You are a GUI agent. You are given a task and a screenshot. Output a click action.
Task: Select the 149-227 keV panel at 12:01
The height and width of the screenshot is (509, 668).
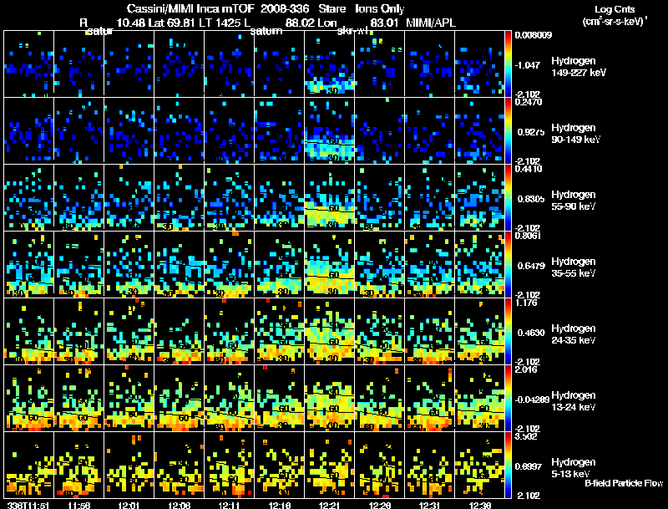pyautogui.click(x=129, y=64)
